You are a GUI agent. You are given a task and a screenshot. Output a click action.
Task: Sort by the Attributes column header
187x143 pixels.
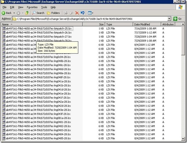point(168,24)
